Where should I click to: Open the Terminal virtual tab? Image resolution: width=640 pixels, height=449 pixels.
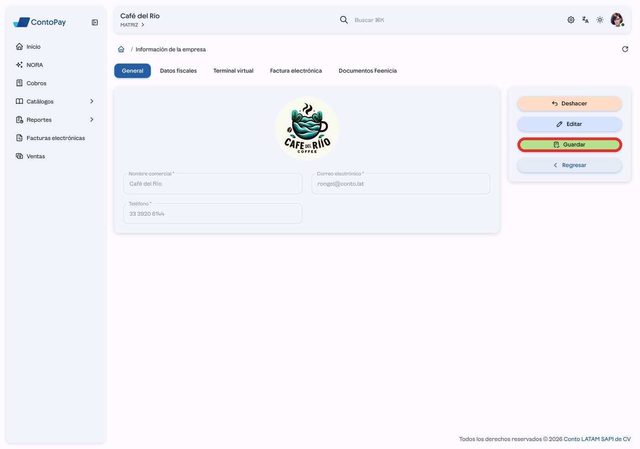point(233,71)
